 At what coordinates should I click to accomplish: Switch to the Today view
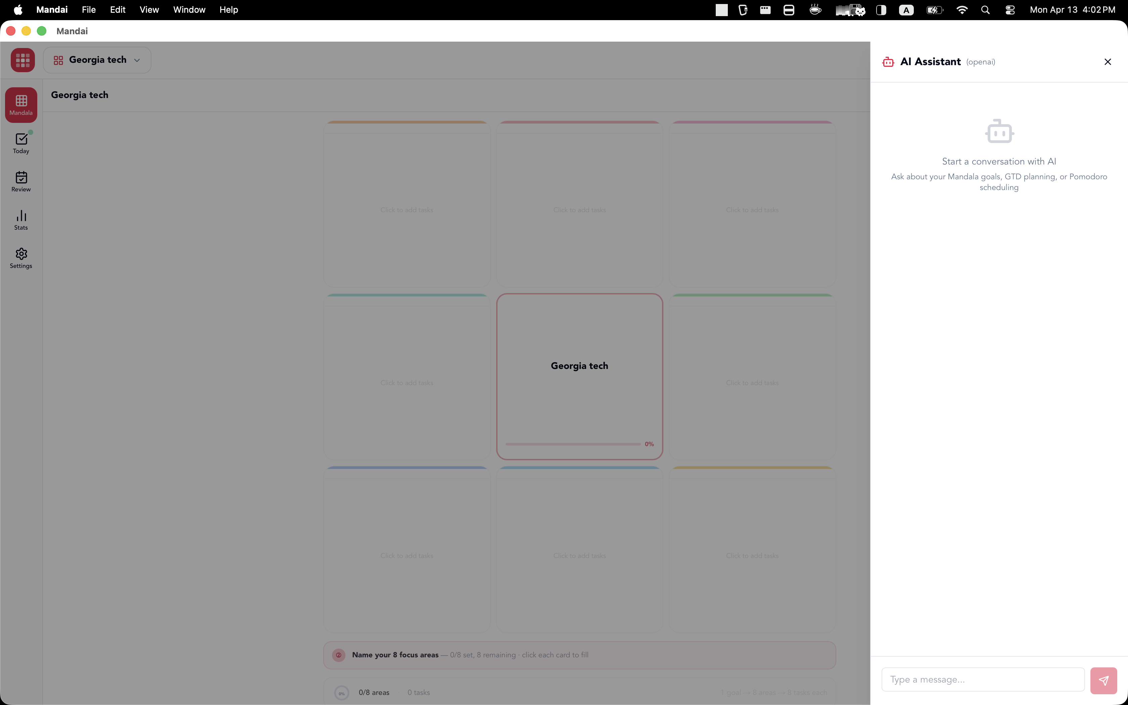coord(21,143)
